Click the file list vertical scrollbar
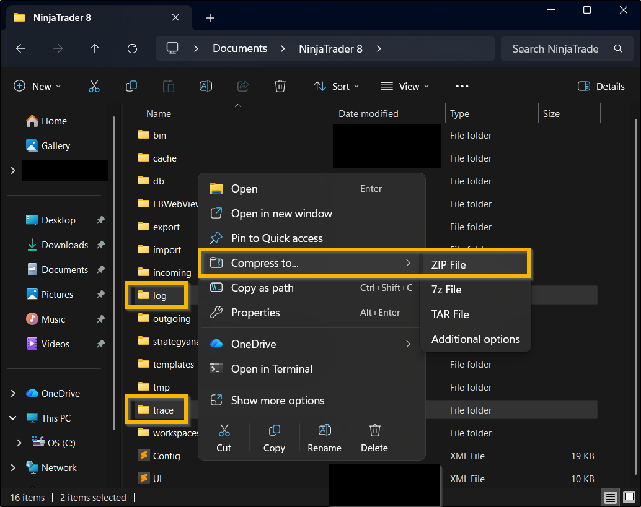Image resolution: width=641 pixels, height=507 pixels. [635, 296]
